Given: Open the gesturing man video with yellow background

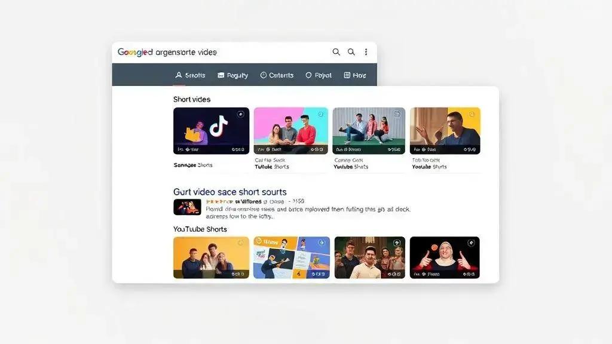Looking at the screenshot, I should coord(445,131).
